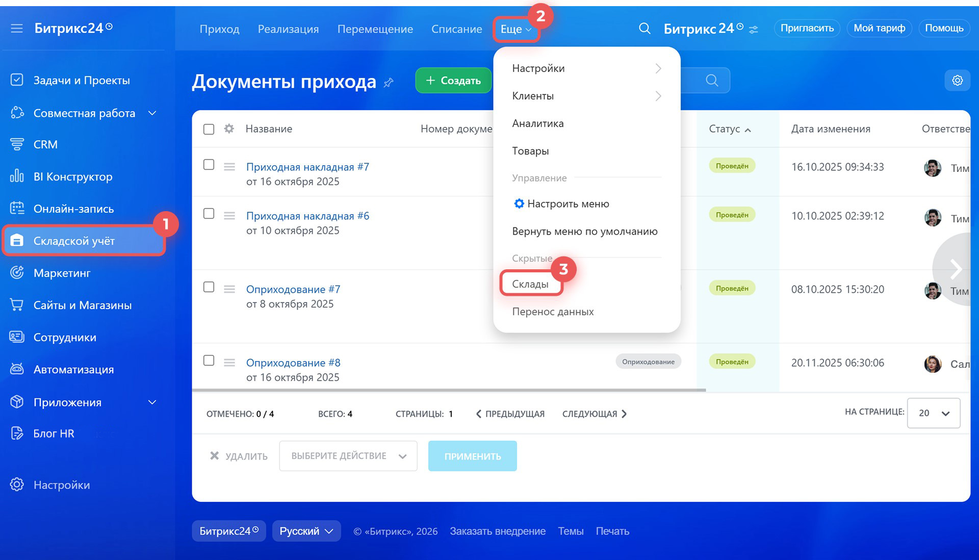Click the Создать button

tap(453, 80)
